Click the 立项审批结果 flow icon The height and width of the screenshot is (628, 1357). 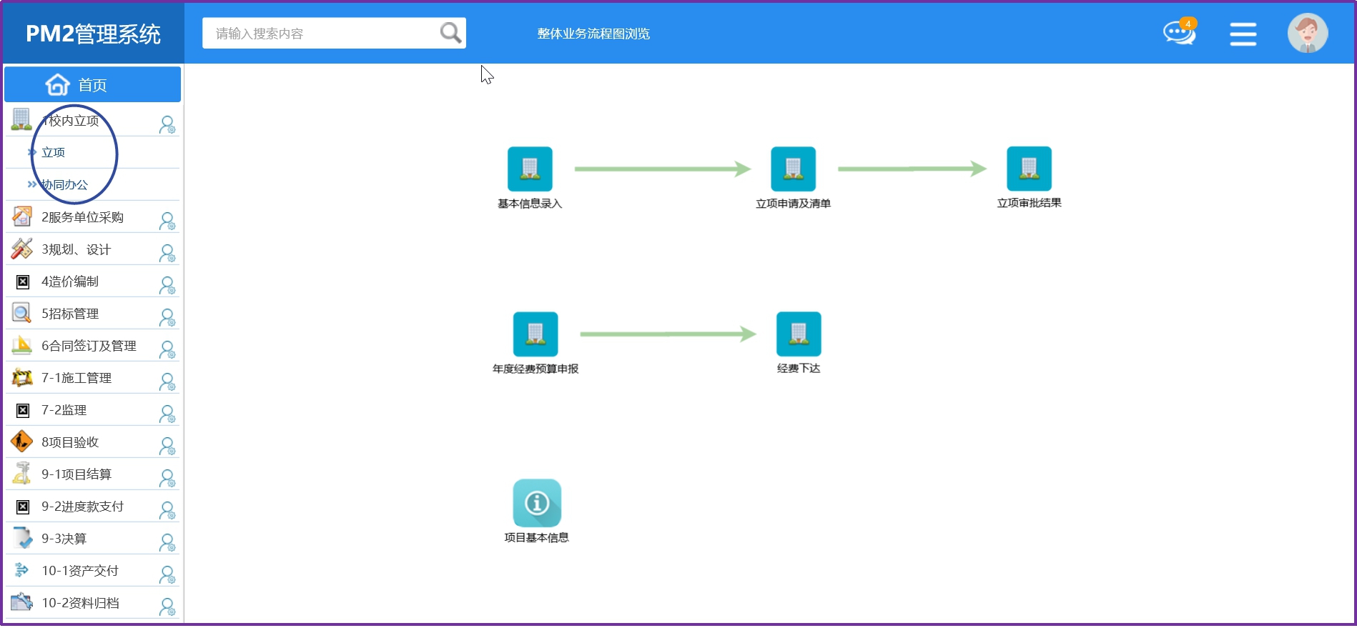1029,169
